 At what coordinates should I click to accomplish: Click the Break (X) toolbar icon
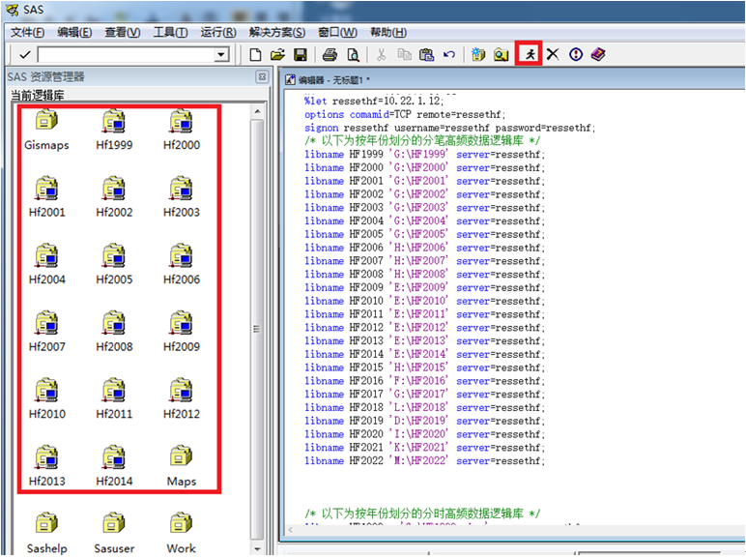click(553, 54)
